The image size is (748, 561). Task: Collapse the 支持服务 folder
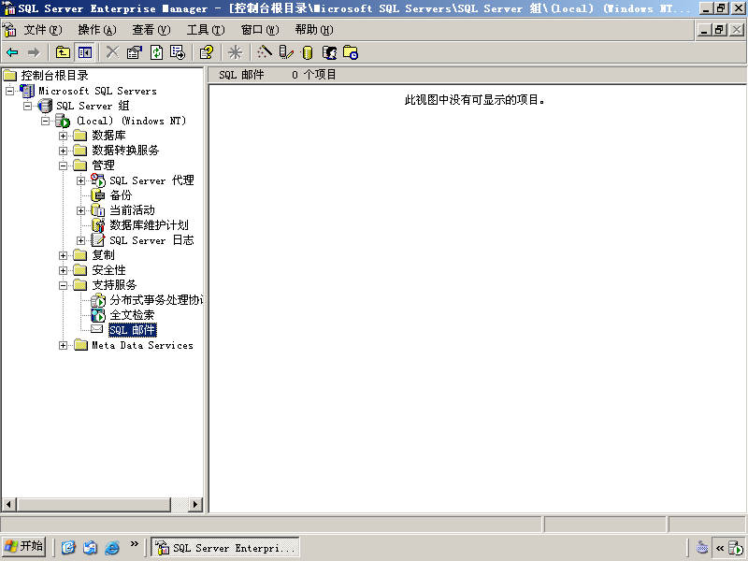pos(63,285)
